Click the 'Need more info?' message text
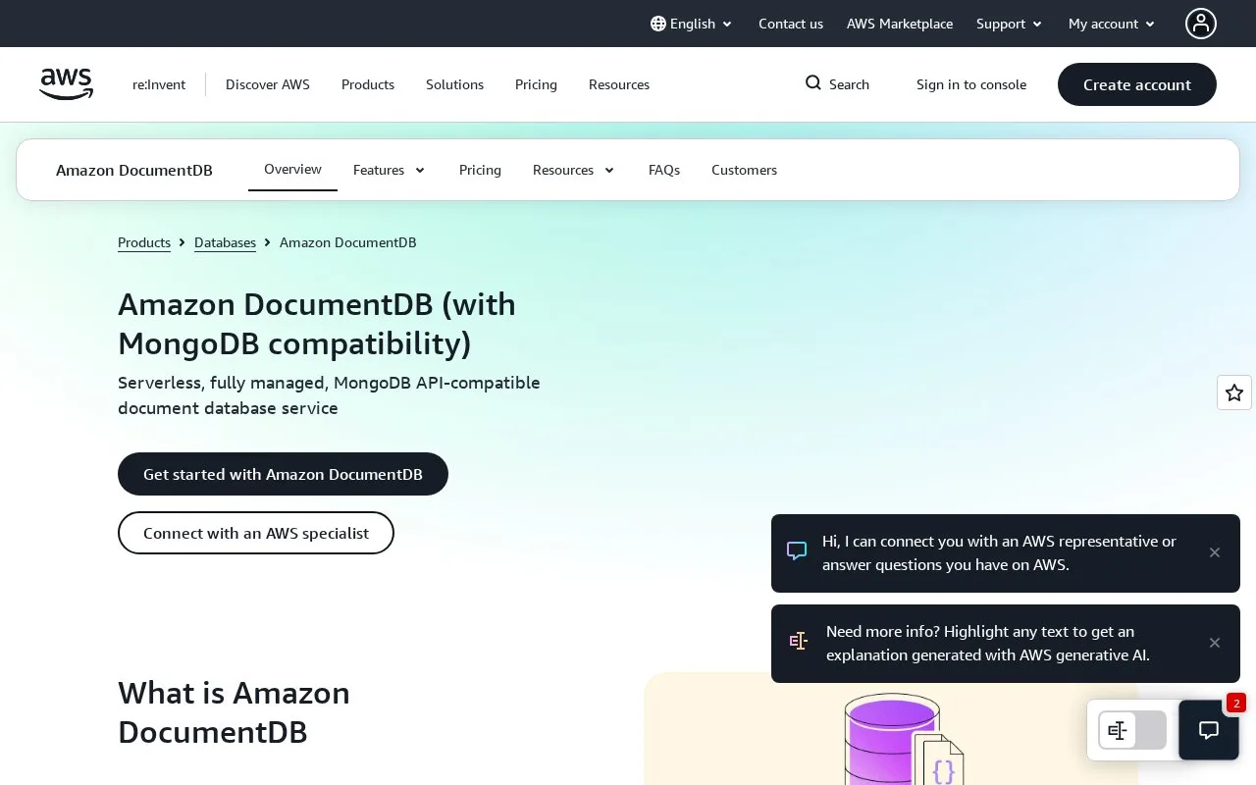 click(988, 644)
